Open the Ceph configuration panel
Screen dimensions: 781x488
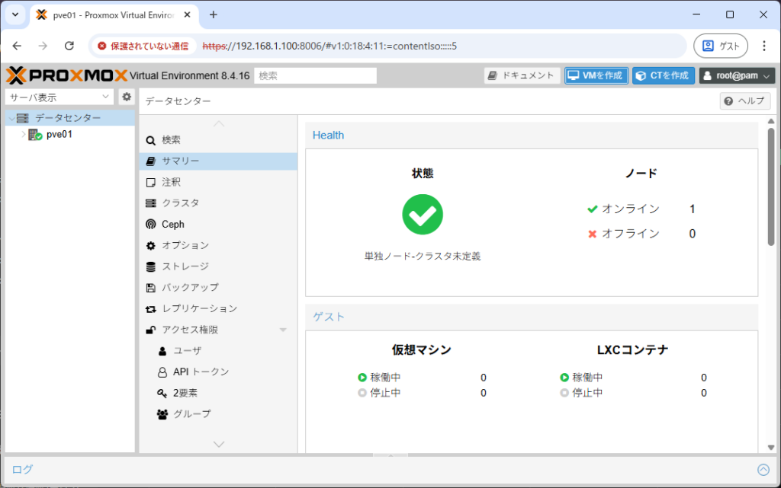pyautogui.click(x=172, y=224)
